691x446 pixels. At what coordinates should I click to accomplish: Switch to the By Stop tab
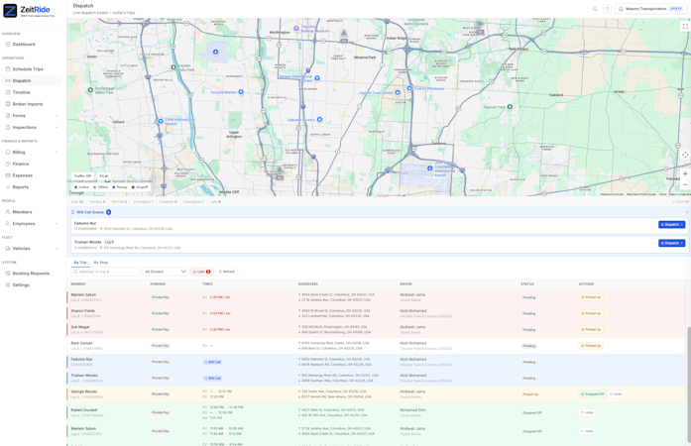click(x=101, y=263)
